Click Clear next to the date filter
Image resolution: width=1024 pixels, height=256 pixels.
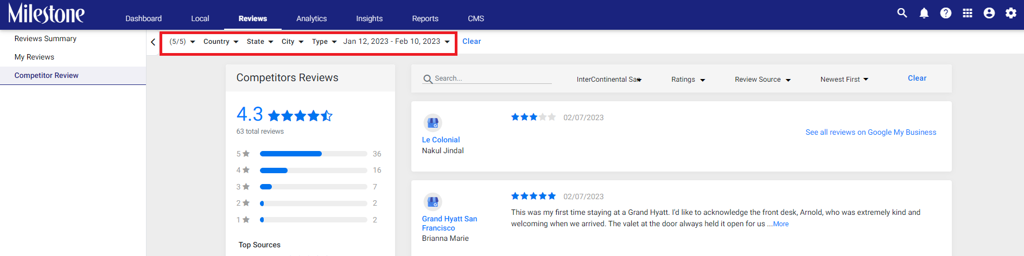pyautogui.click(x=472, y=42)
